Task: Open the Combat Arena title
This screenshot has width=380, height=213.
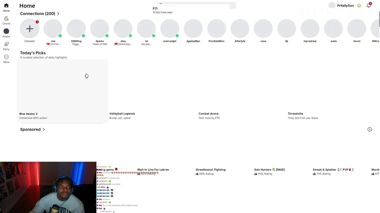Action: tap(208, 114)
